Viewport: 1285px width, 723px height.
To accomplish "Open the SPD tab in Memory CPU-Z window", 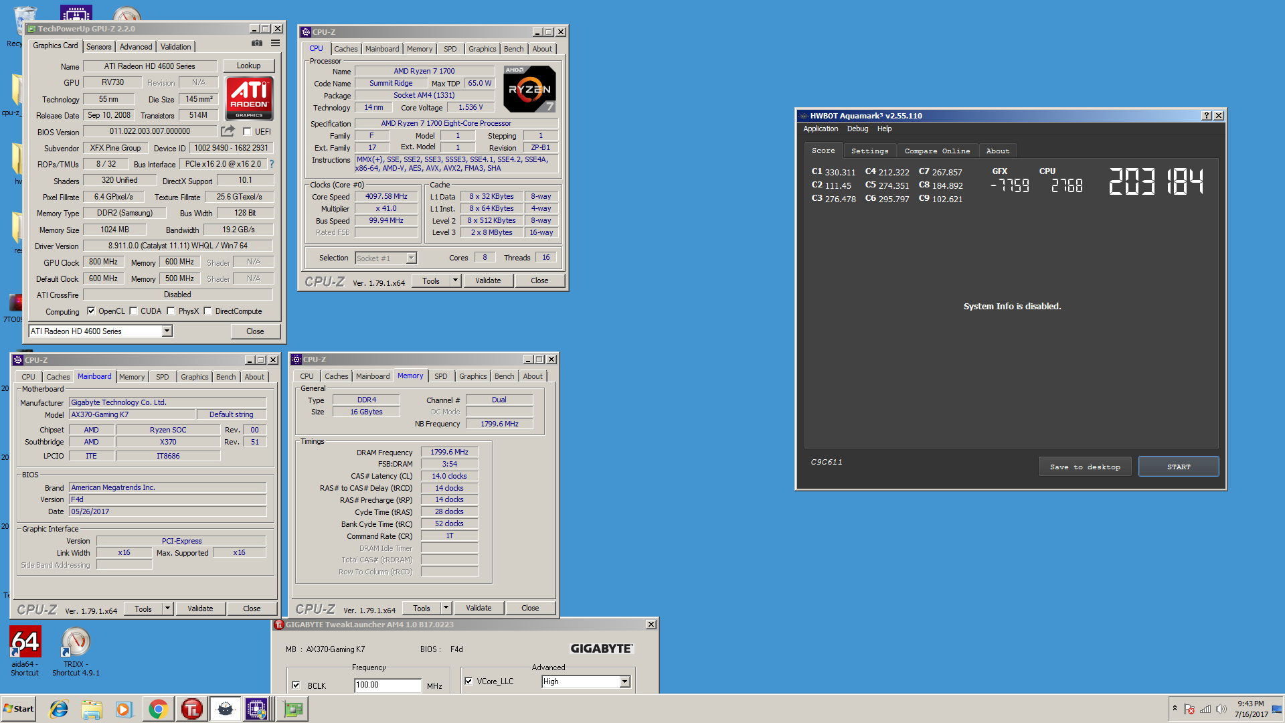I will 441,377.
